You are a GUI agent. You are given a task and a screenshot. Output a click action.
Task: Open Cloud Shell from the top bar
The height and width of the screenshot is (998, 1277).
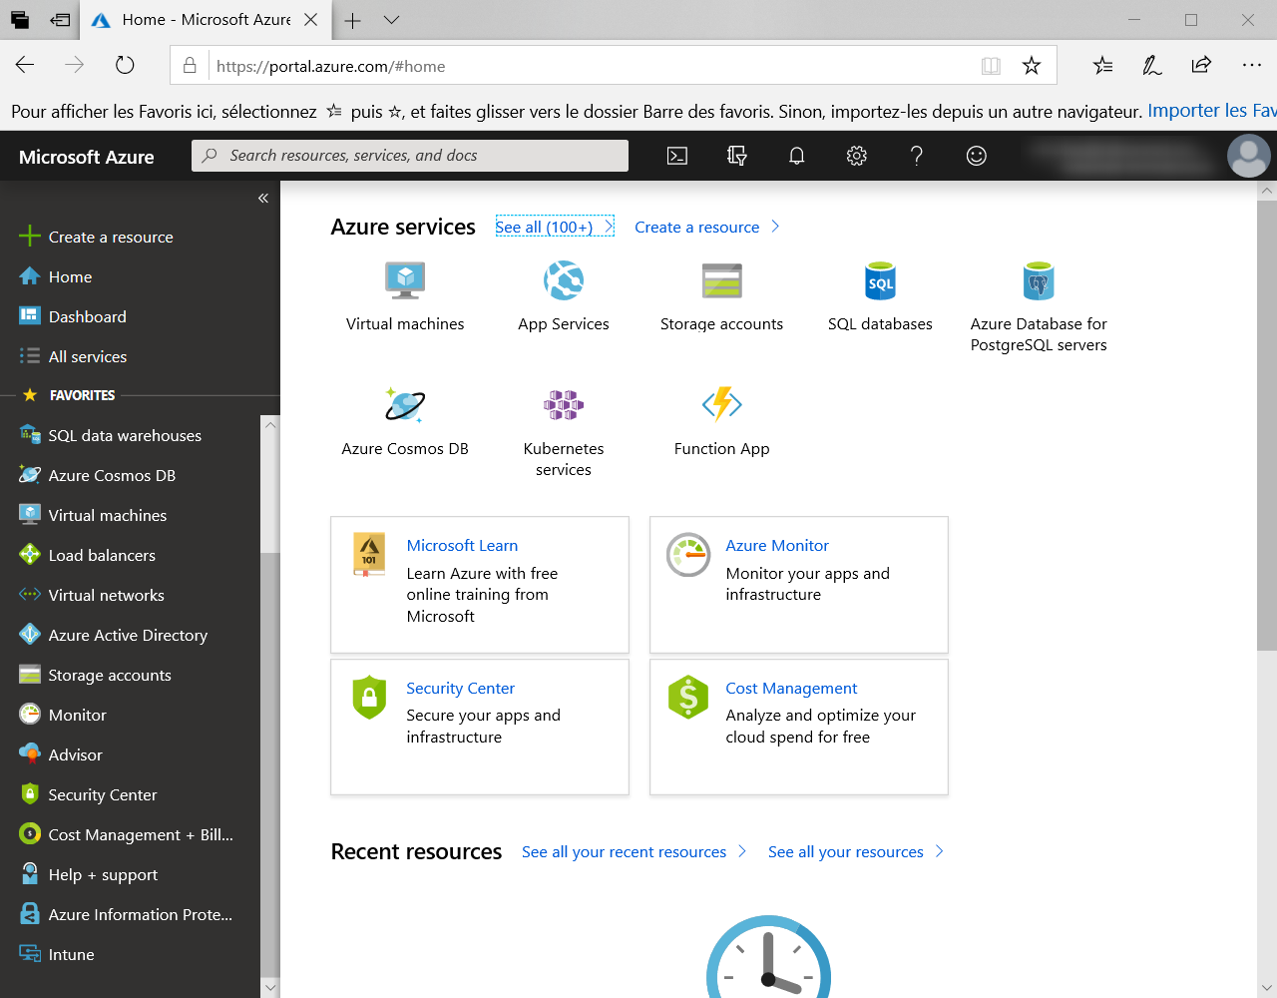[x=677, y=156]
